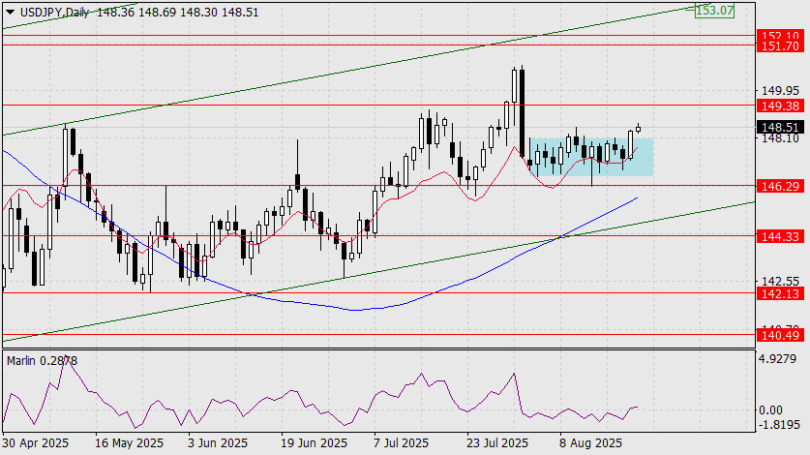Click the 8 Aug 2025 date marker

590,443
